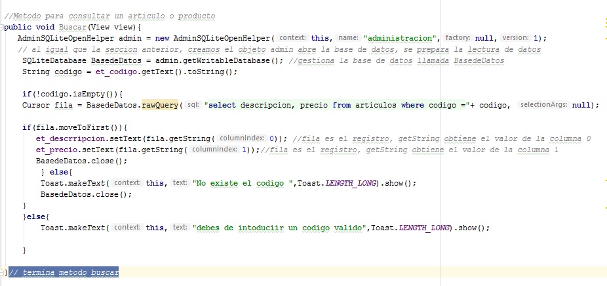Click the 'version:' parameter hint
The image size is (607, 286).
516,38
